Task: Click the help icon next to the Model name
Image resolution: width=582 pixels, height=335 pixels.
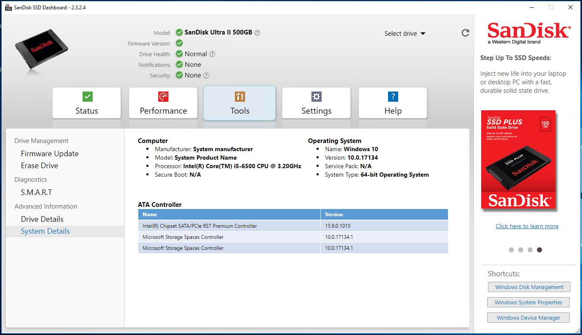Action: [257, 32]
